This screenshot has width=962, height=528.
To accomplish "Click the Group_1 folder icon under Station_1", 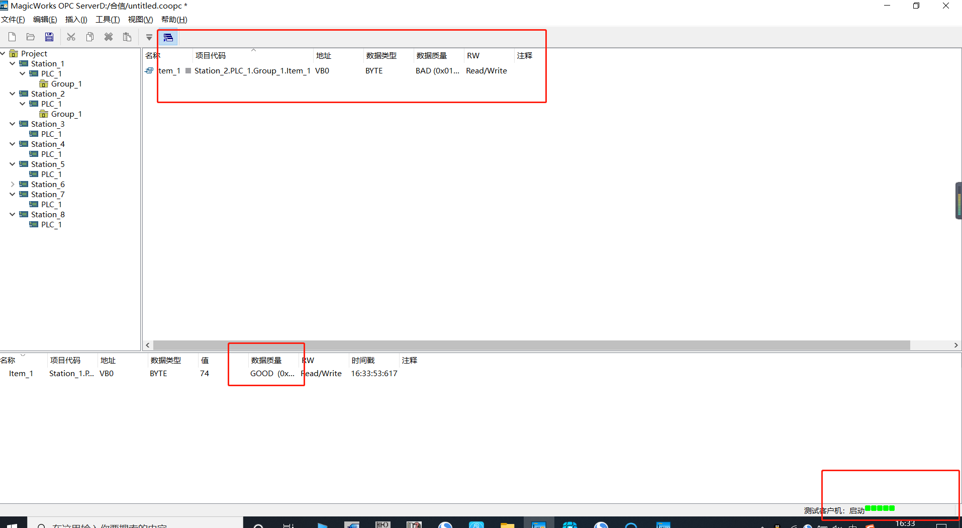I will tap(44, 83).
